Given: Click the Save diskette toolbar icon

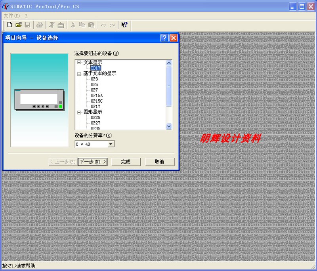Looking at the screenshot, I should tap(27, 25).
